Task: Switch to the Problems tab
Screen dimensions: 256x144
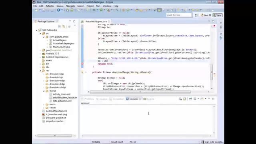Action: [x=88, y=99]
